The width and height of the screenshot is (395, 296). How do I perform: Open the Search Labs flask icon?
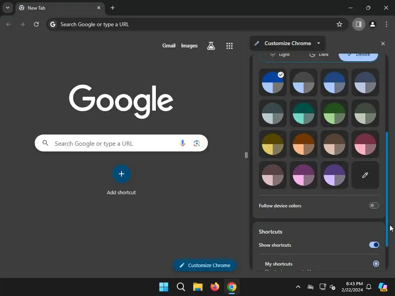211,46
